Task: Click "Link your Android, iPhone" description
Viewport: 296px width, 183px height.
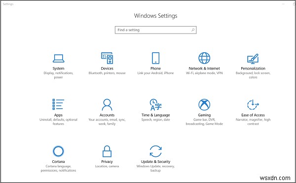Action: (155, 73)
